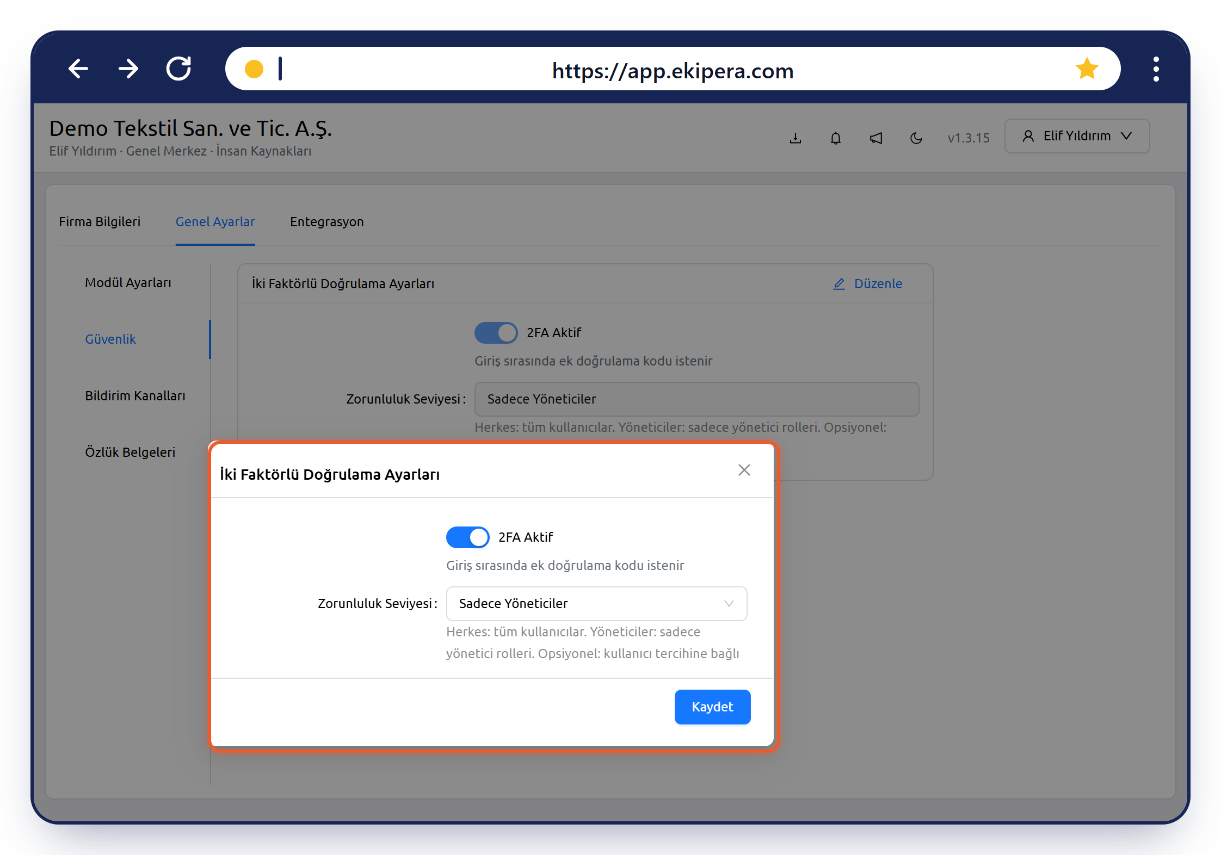Go back with the browser back arrow
Image resolution: width=1221 pixels, height=855 pixels.
tap(78, 69)
